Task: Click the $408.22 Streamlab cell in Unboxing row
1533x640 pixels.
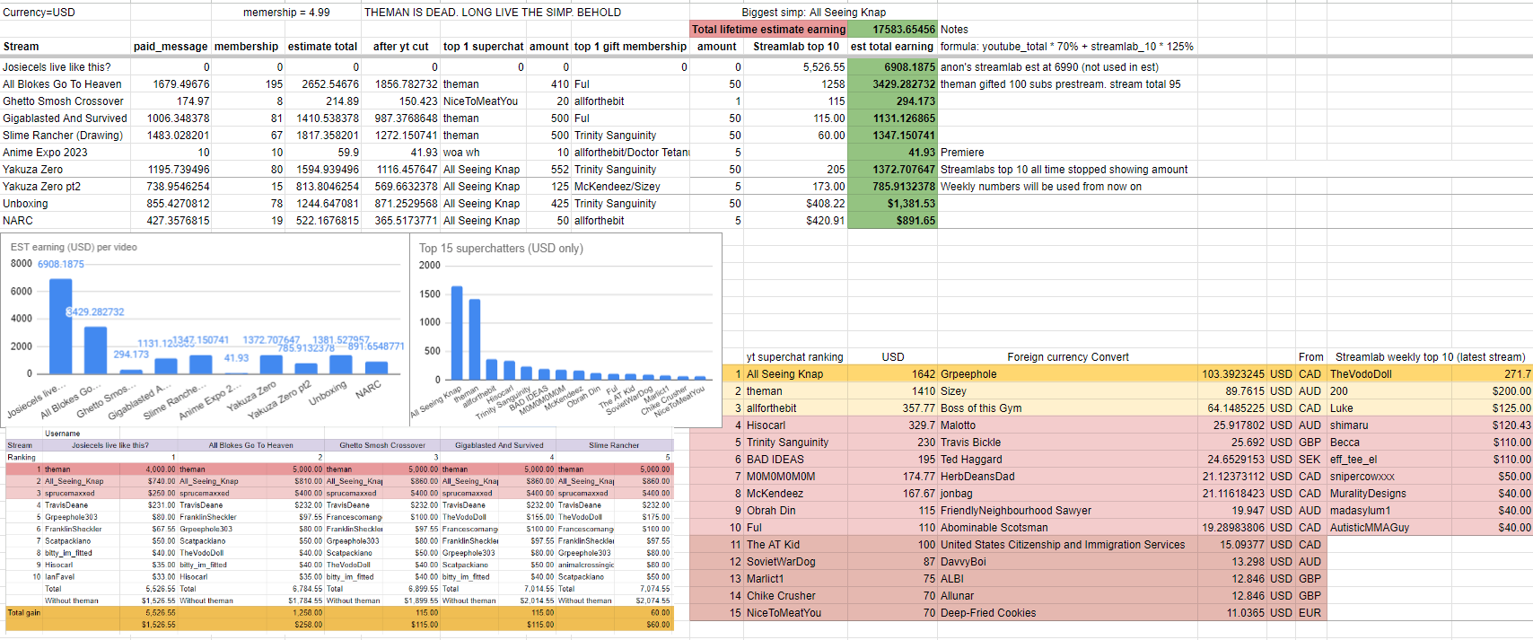Action: point(825,204)
